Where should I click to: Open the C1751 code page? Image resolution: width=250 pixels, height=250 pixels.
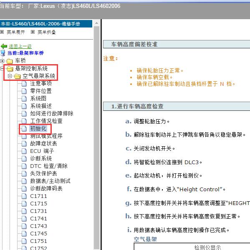point(39,241)
